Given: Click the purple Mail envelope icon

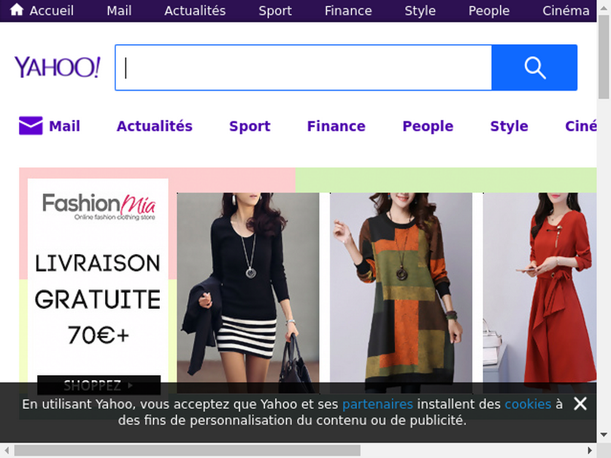Looking at the screenshot, I should tap(31, 125).
